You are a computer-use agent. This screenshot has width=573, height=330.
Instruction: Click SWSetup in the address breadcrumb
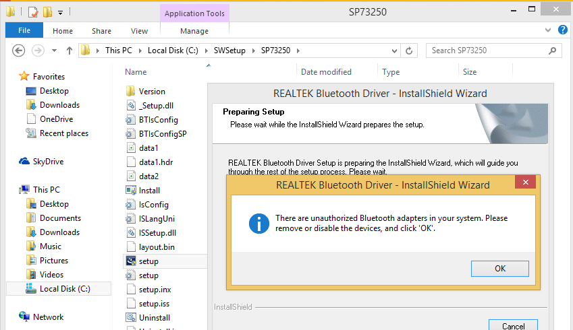229,51
